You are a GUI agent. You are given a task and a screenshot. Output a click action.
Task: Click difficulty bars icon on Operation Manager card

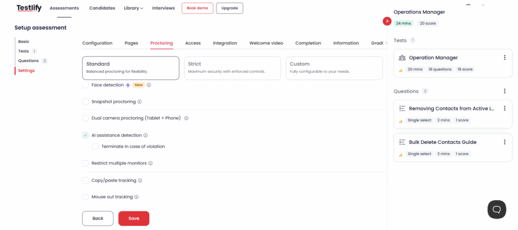coord(401,70)
